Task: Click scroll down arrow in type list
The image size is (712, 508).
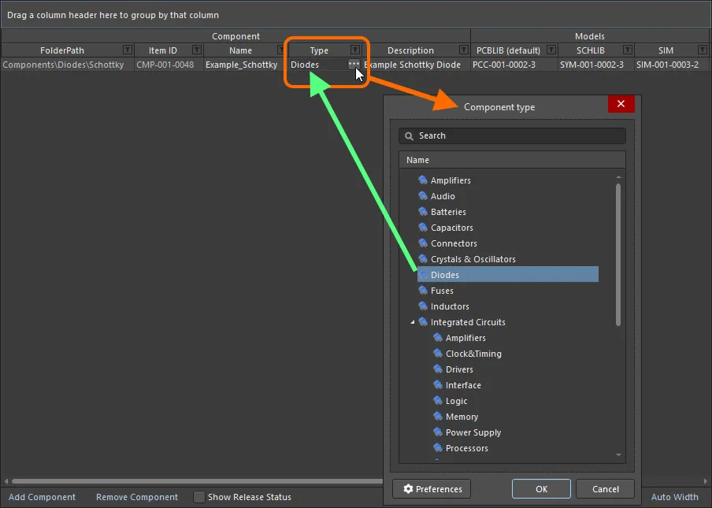Action: [x=618, y=455]
